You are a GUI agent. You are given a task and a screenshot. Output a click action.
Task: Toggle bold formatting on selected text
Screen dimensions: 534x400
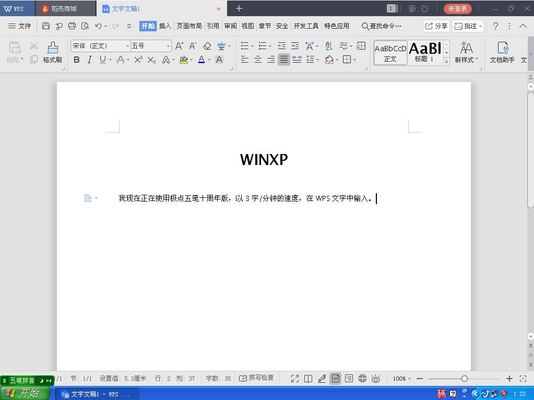[x=76, y=60]
